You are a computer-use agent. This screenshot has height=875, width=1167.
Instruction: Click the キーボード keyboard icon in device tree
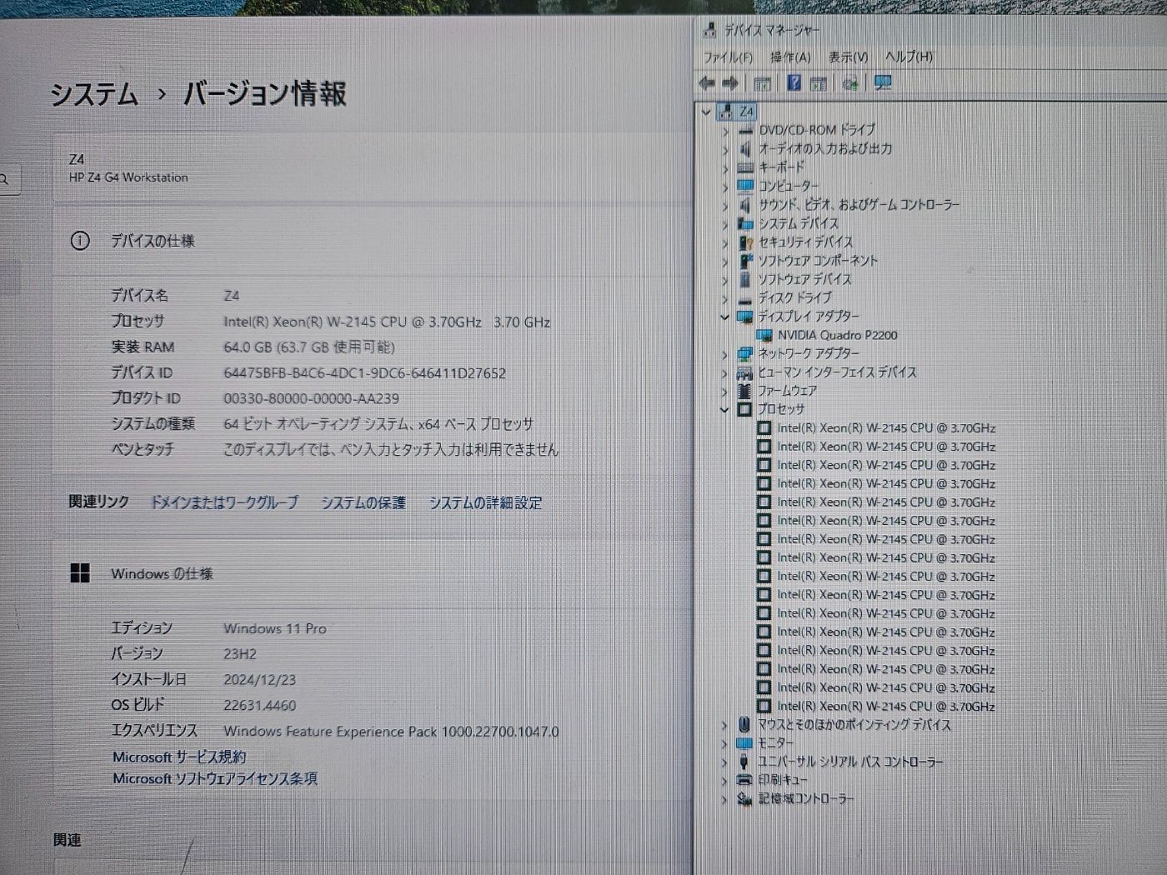[745, 167]
